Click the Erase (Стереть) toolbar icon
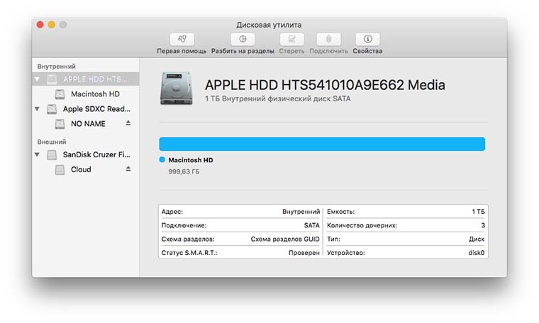539x323 pixels. click(292, 39)
